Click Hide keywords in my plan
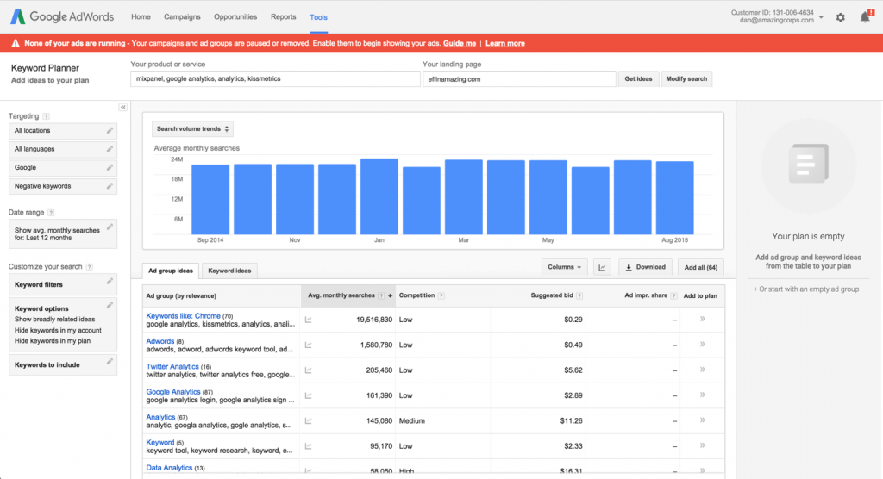Image resolution: width=883 pixels, height=479 pixels. (x=53, y=341)
